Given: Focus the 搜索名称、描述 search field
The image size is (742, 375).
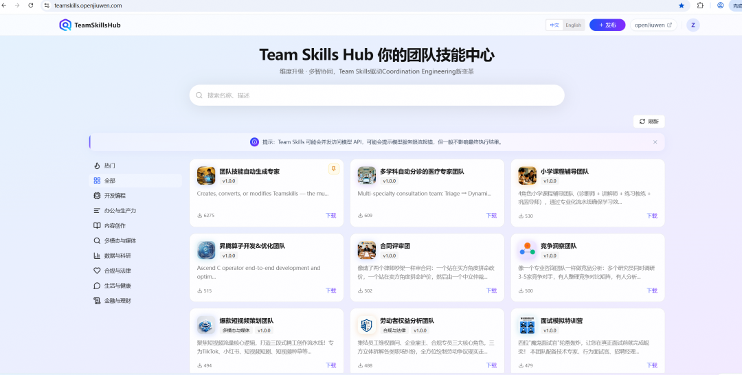Looking at the screenshot, I should point(376,95).
